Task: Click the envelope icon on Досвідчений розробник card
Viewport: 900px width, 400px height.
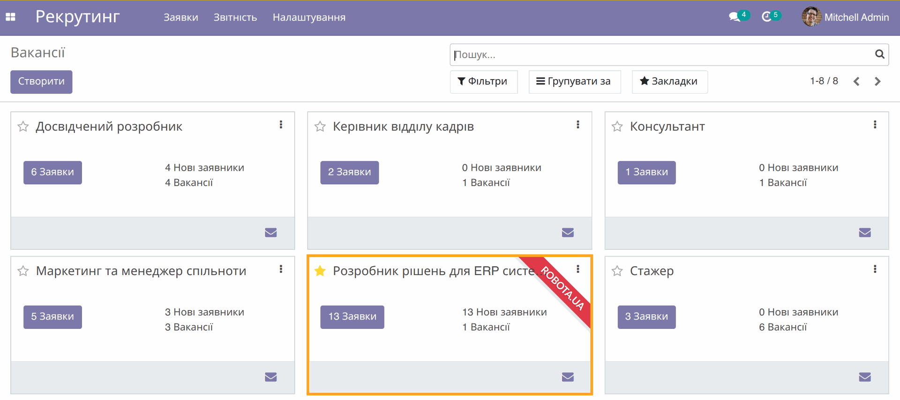Action: pyautogui.click(x=271, y=233)
